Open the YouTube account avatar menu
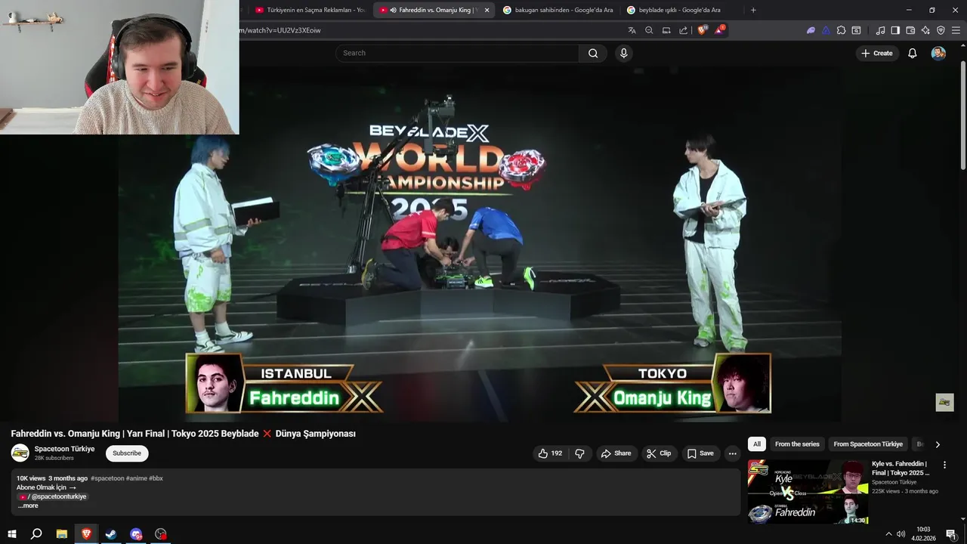The height and width of the screenshot is (544, 967). point(938,53)
